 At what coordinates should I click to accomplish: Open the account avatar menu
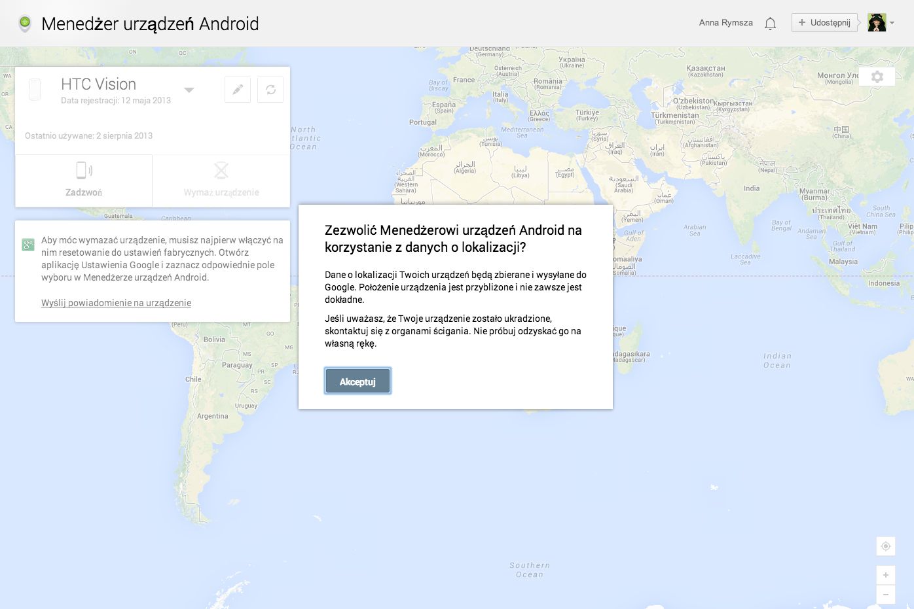tap(877, 22)
